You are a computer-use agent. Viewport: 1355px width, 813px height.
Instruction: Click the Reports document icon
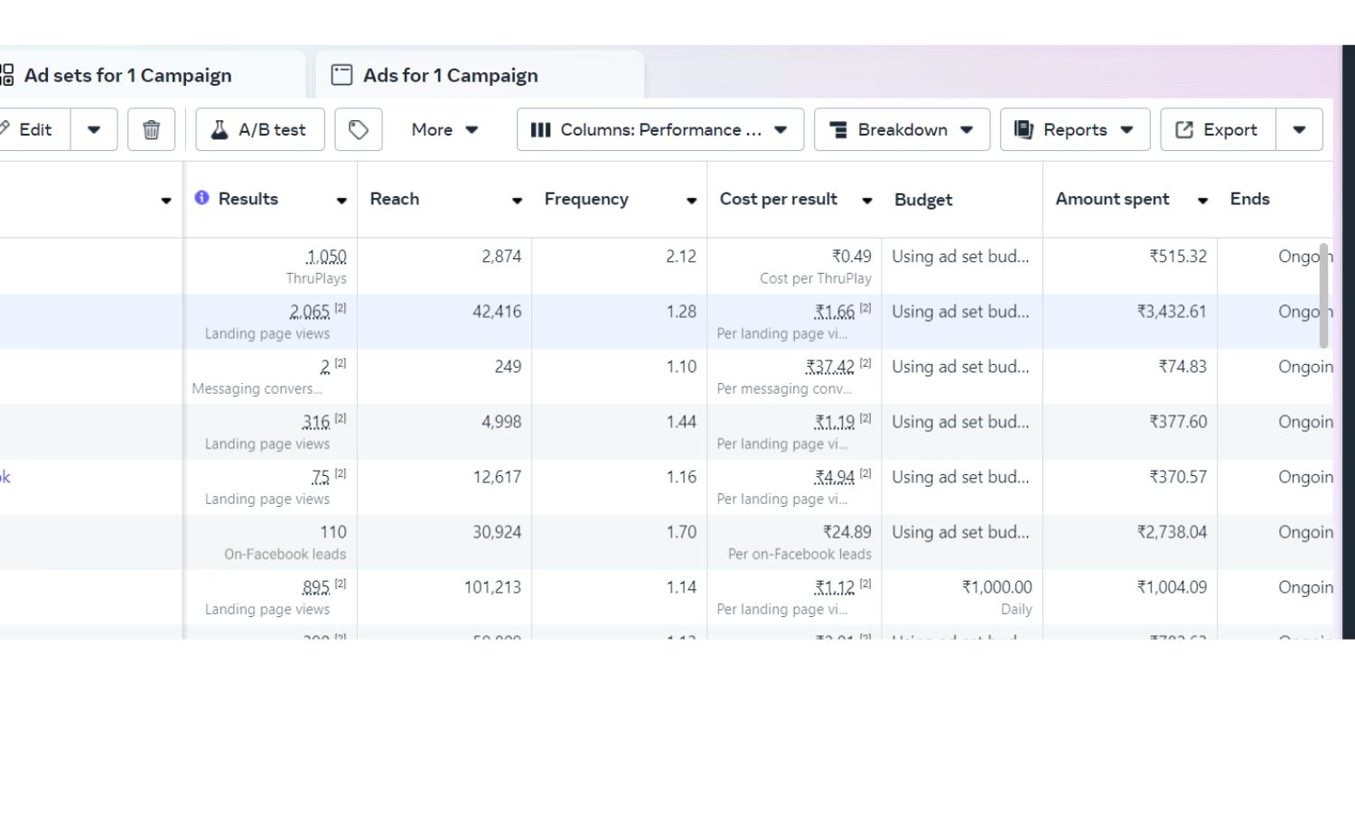(1023, 130)
